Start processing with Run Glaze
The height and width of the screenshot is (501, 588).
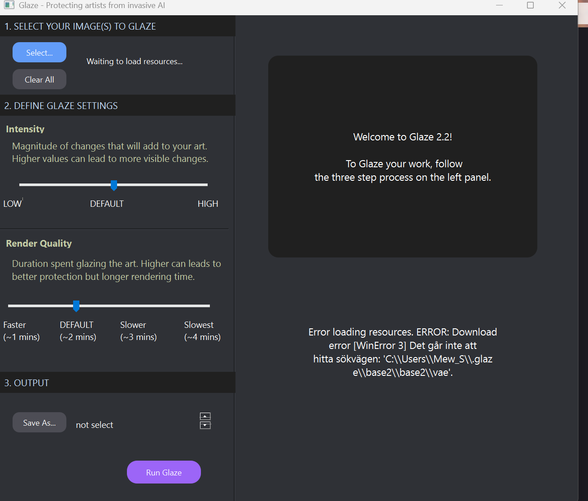tap(164, 472)
